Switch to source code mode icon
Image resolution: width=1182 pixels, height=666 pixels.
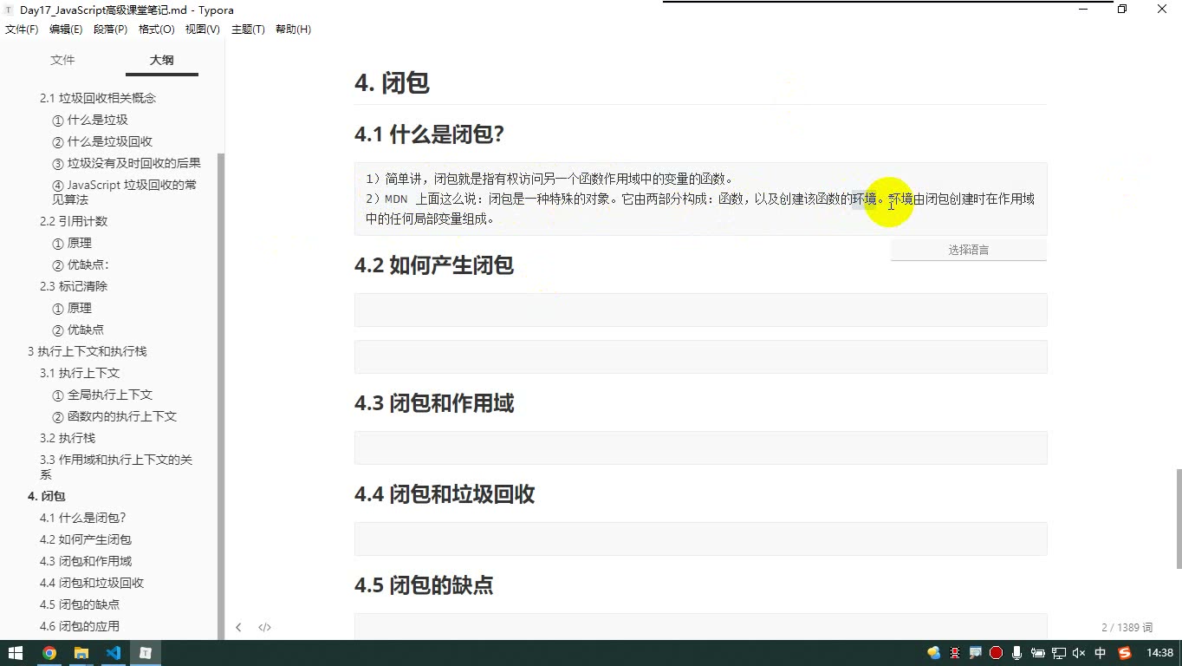click(x=264, y=627)
